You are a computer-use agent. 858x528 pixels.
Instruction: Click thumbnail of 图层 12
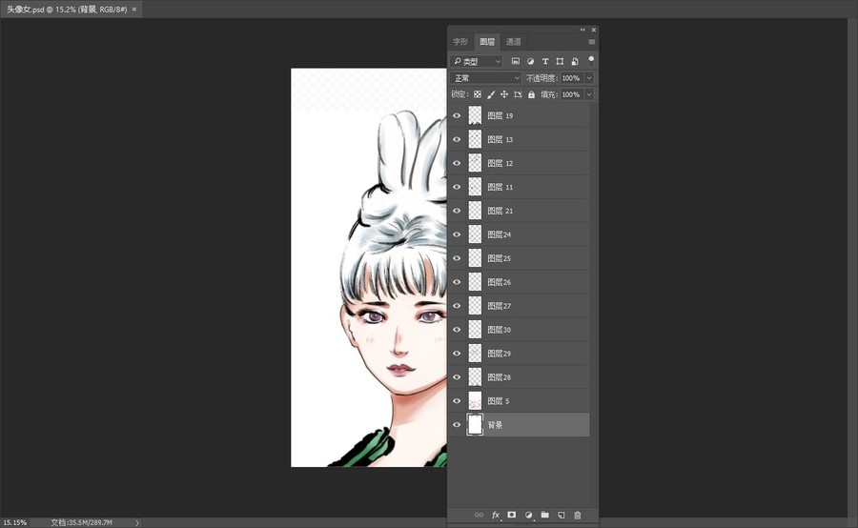[x=475, y=163]
